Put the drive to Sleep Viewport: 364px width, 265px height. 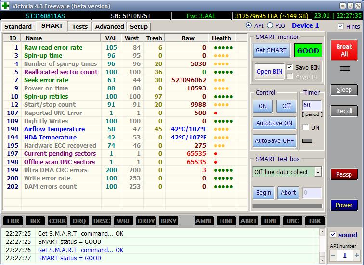pos(344,90)
